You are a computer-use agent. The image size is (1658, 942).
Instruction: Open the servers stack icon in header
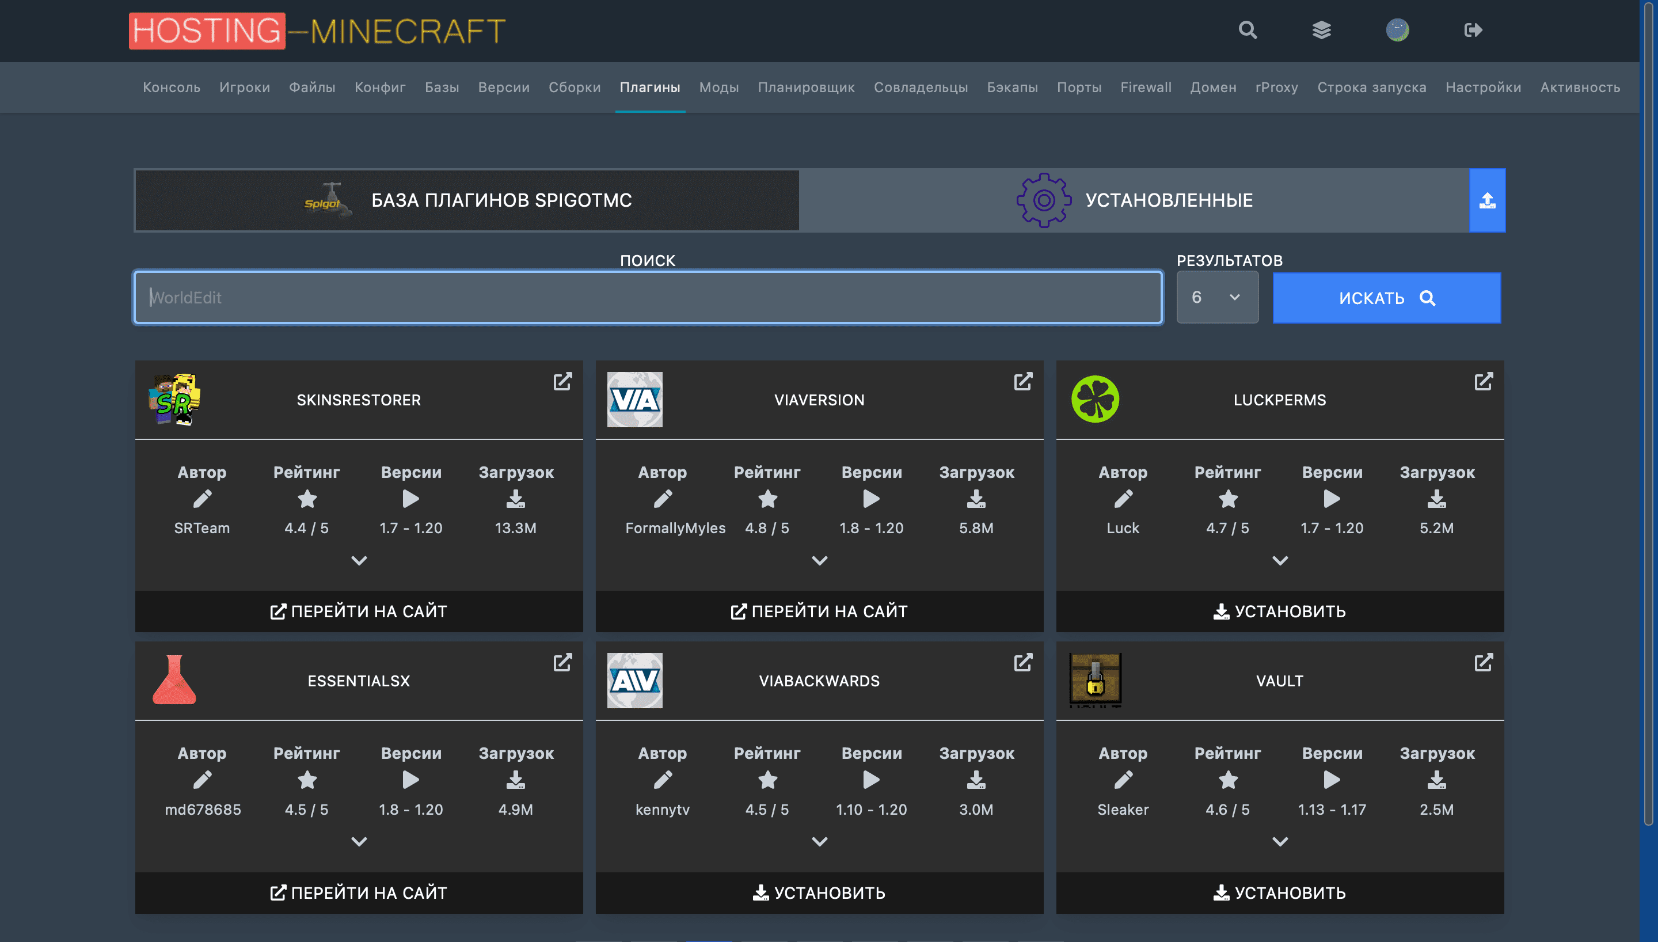(1322, 31)
